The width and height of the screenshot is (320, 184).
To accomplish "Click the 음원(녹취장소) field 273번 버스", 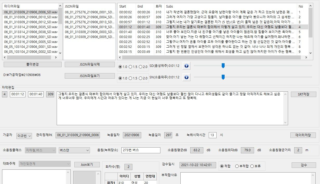I will (141, 150).
